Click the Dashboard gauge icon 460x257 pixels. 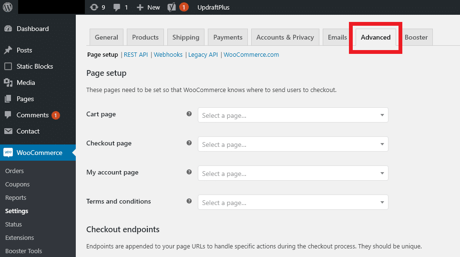[8, 29]
